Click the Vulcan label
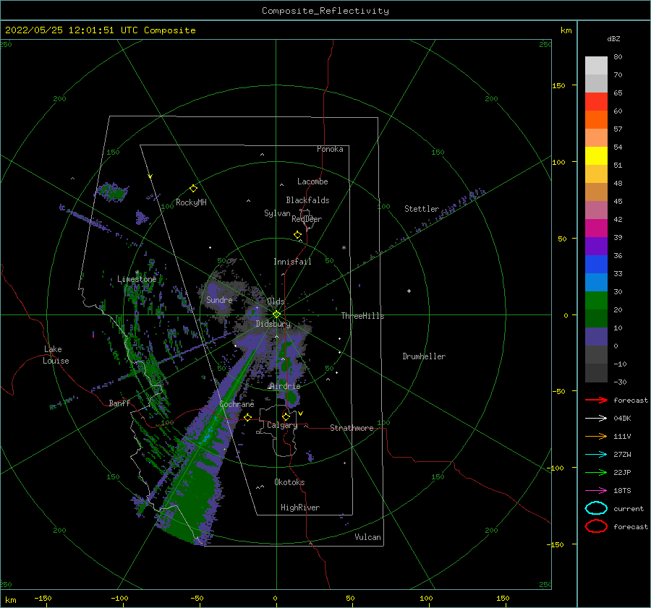Screen dimensions: 651x608 tap(368, 537)
